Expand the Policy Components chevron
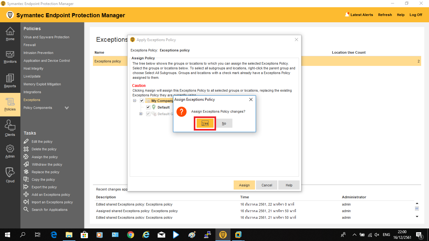Image resolution: width=429 pixels, height=241 pixels. pos(67,108)
